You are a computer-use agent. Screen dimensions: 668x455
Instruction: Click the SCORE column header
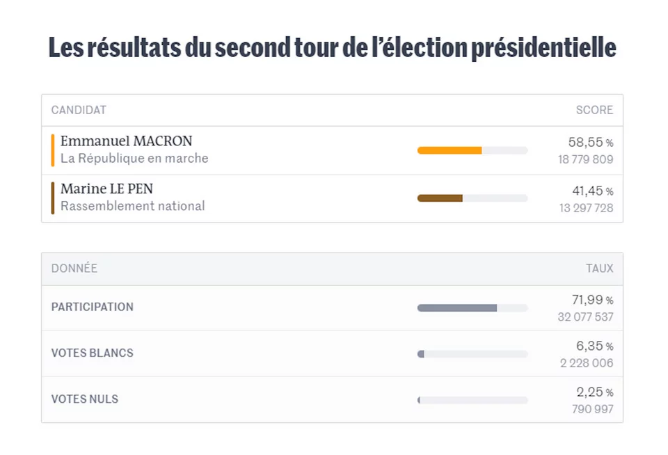click(x=594, y=110)
